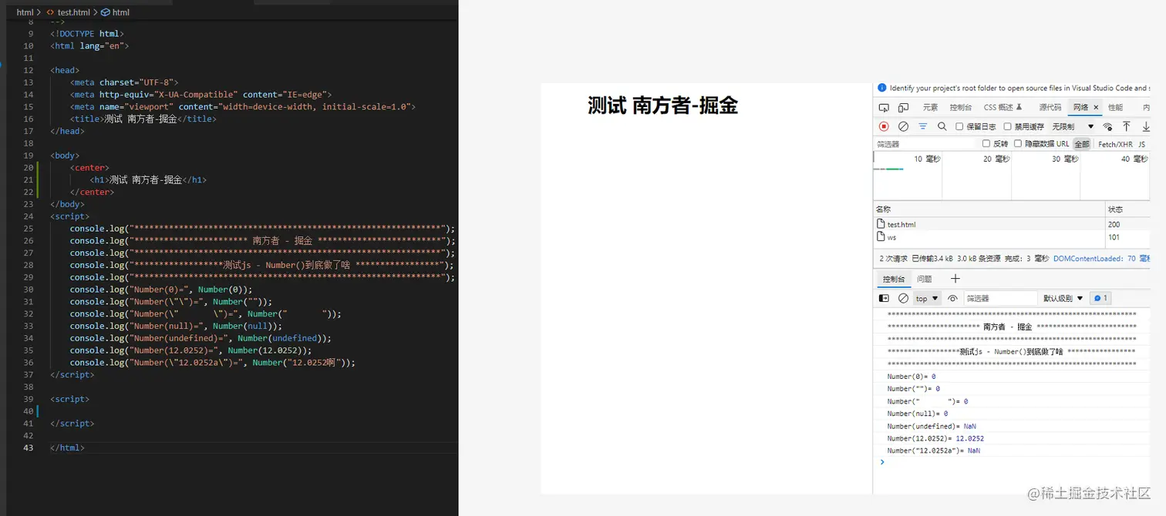Click the html folder in editor breadcrumb

pyautogui.click(x=25, y=12)
